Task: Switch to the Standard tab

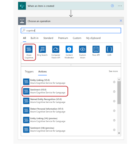Action: (48, 38)
